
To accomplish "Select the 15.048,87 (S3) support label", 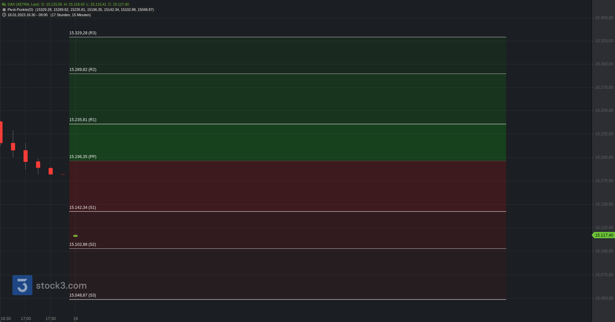I will (x=83, y=295).
